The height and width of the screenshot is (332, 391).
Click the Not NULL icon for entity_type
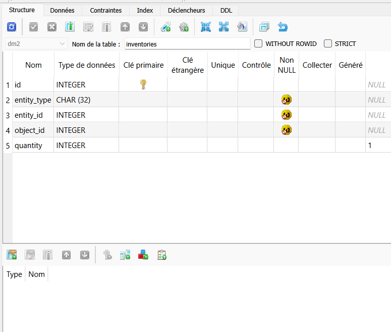pyautogui.click(x=286, y=100)
